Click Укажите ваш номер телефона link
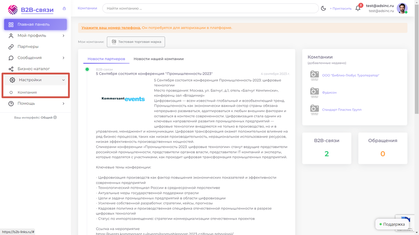Image resolution: width=419 pixels, height=235 pixels. click(111, 28)
